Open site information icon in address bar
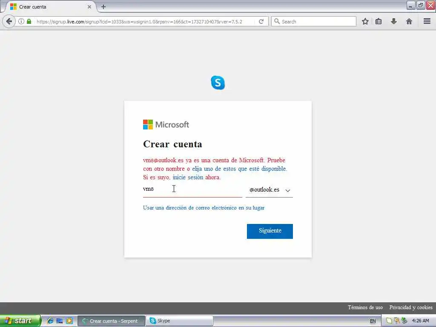Image resolution: width=436 pixels, height=327 pixels. click(x=21, y=21)
